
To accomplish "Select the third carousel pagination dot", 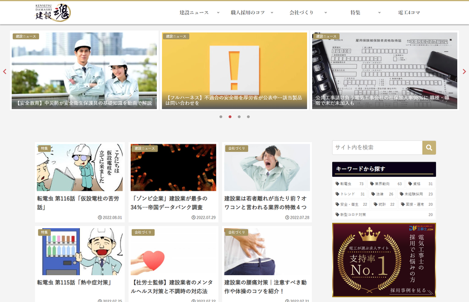I will [239, 117].
